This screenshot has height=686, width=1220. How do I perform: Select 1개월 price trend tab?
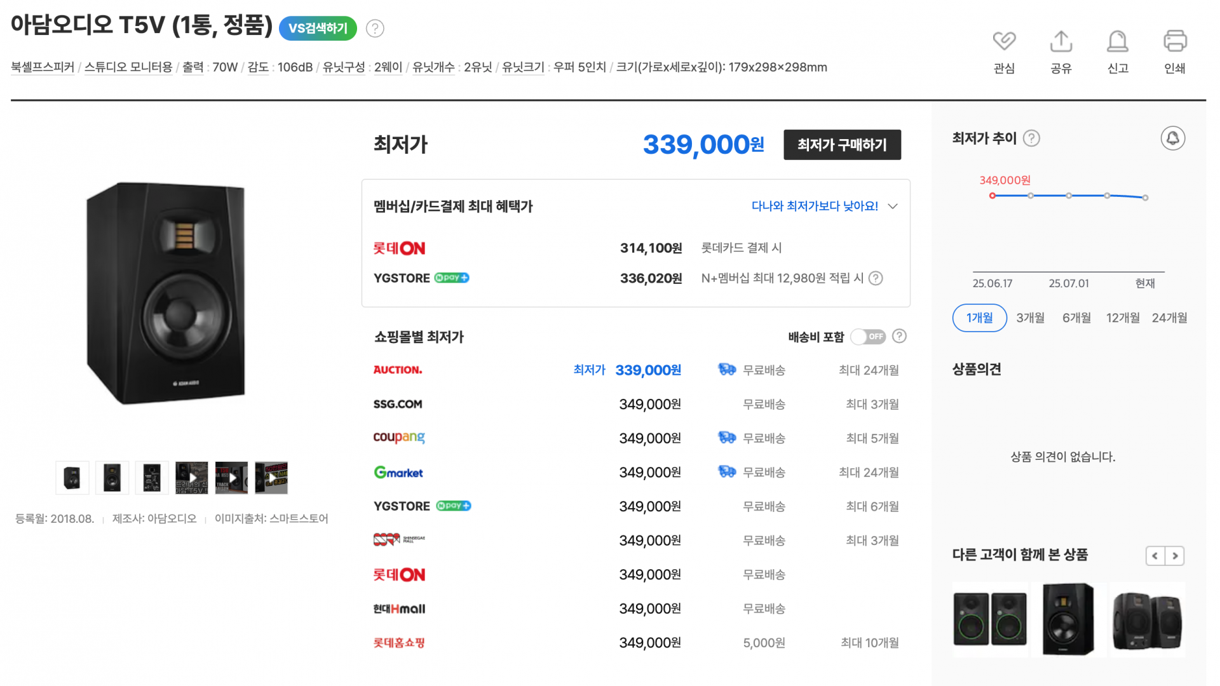[979, 318]
